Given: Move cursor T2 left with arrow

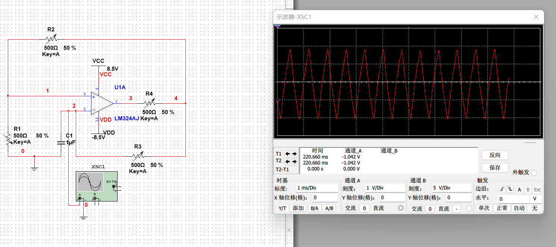Looking at the screenshot, I should point(288,161).
